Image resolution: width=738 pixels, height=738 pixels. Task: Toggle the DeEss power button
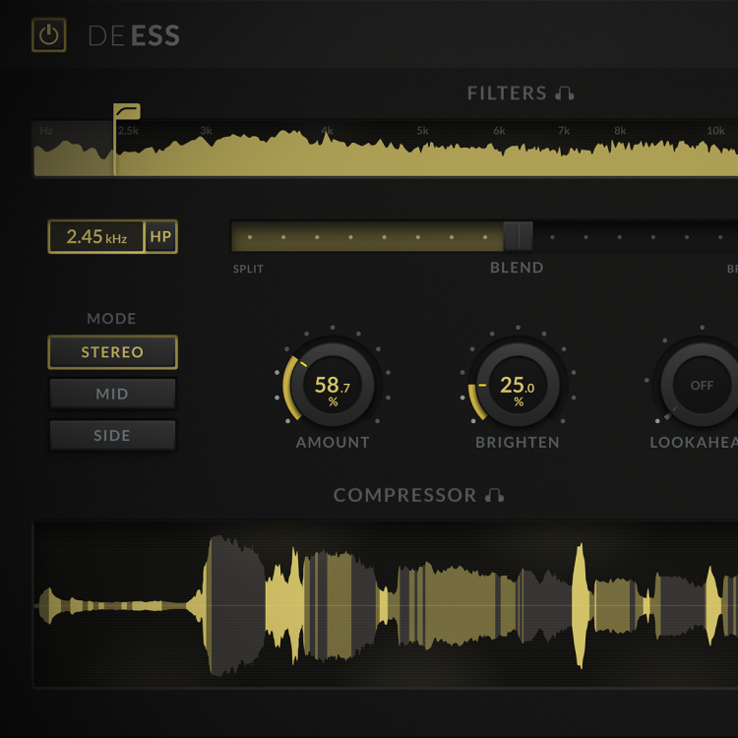[49, 35]
